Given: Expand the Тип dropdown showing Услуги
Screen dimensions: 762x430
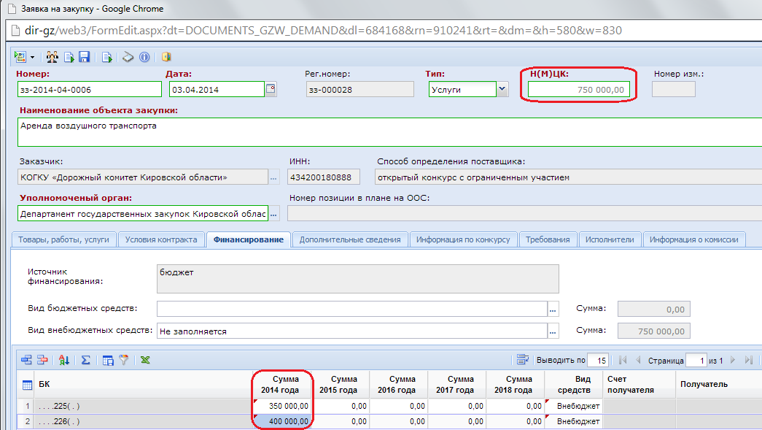Looking at the screenshot, I should (502, 89).
